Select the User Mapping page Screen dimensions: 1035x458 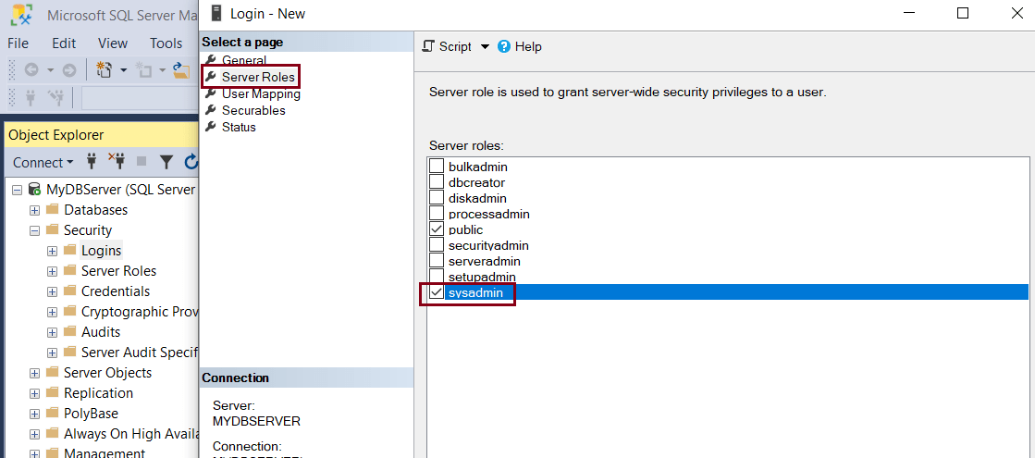click(260, 93)
